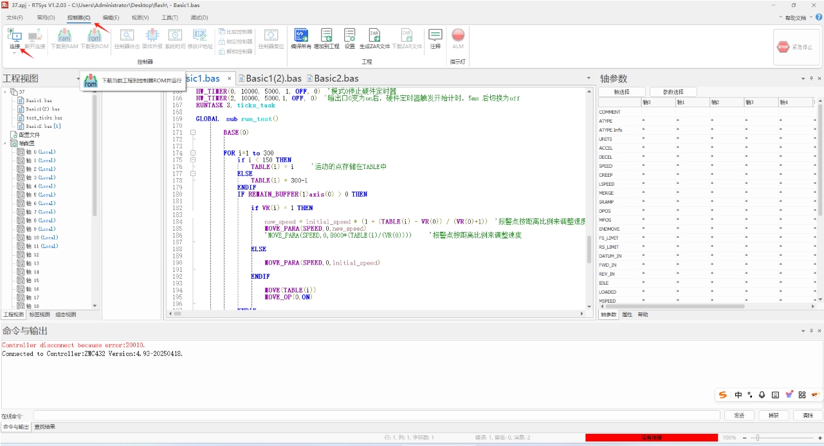Image resolution: width=824 pixels, height=446 pixels.
Task: Click 编译所有 compile all icon
Action: pyautogui.click(x=300, y=36)
